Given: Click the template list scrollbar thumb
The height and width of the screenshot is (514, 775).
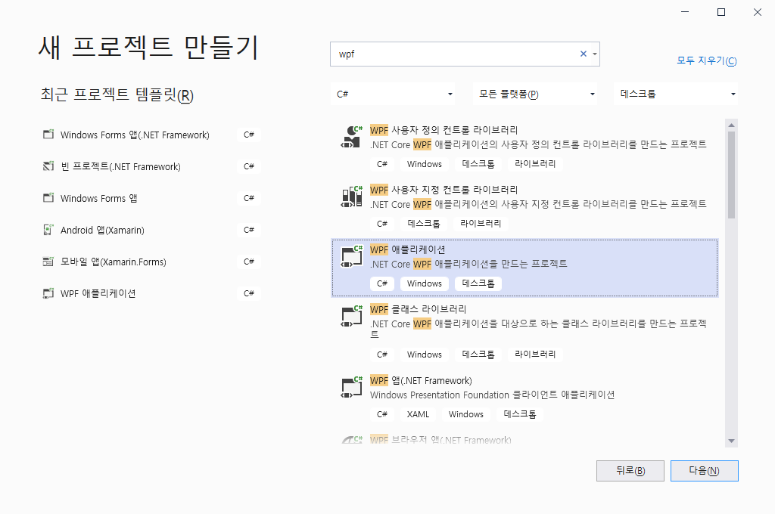Looking at the screenshot, I should [732, 175].
